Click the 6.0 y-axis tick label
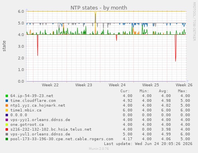The height and width of the screenshot is (153, 198). pyautogui.click(x=21, y=11)
